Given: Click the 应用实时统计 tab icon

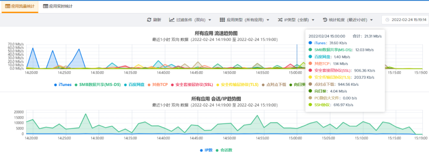Looking at the screenshot, I should tap(45, 6).
